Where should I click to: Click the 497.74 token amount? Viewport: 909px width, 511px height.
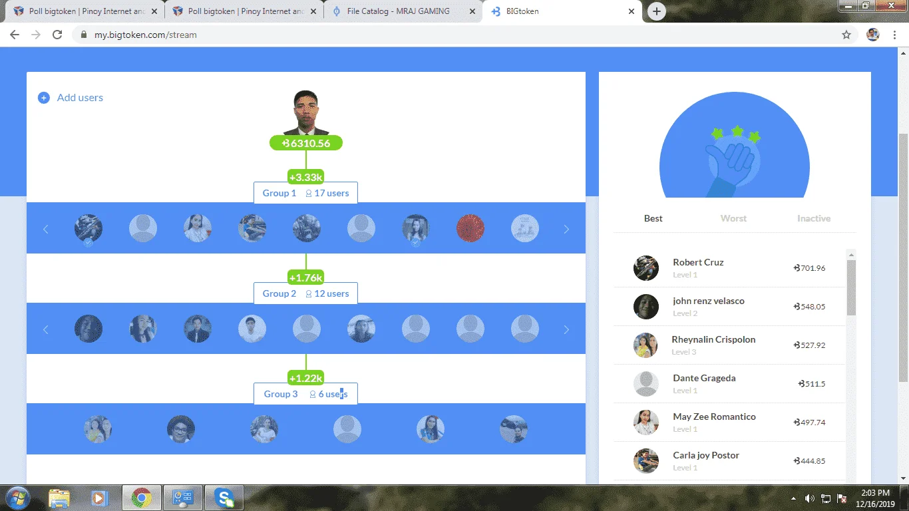(x=809, y=423)
